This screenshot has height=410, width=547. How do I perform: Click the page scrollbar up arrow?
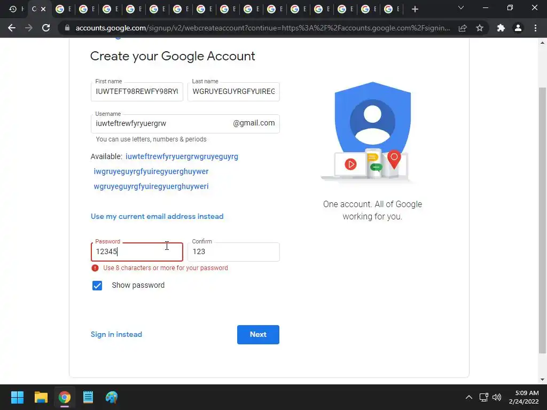[542, 43]
